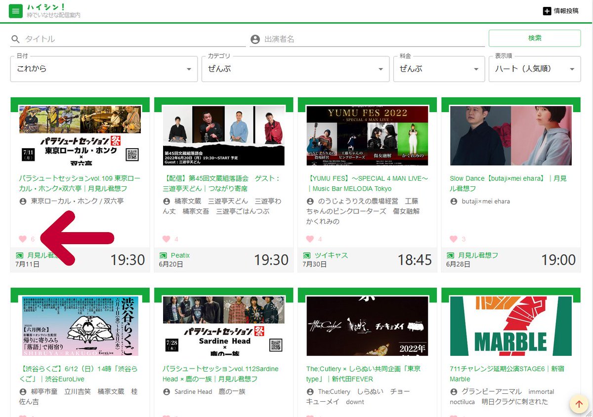Image resolution: width=593 pixels, height=417 pixels.
Task: Change the 表示順 sort dropdown
Action: click(x=535, y=69)
